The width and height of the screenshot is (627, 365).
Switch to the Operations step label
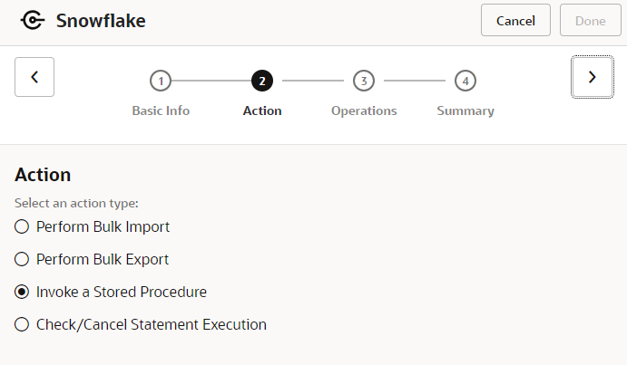(x=364, y=110)
